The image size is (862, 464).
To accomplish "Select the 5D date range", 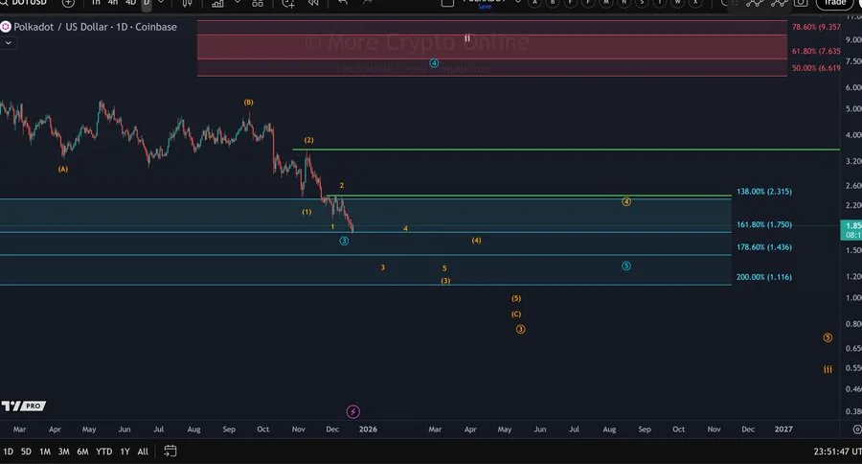I will (x=26, y=452).
